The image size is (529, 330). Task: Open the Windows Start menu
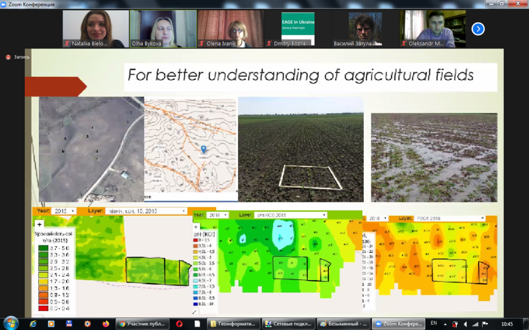pyautogui.click(x=10, y=323)
